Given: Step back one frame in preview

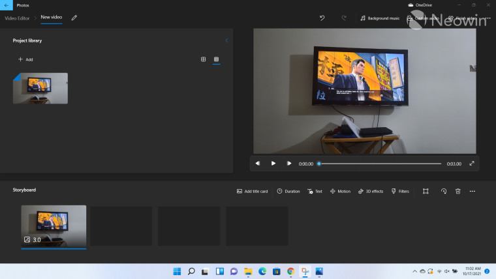Looking at the screenshot, I should pyautogui.click(x=258, y=164).
